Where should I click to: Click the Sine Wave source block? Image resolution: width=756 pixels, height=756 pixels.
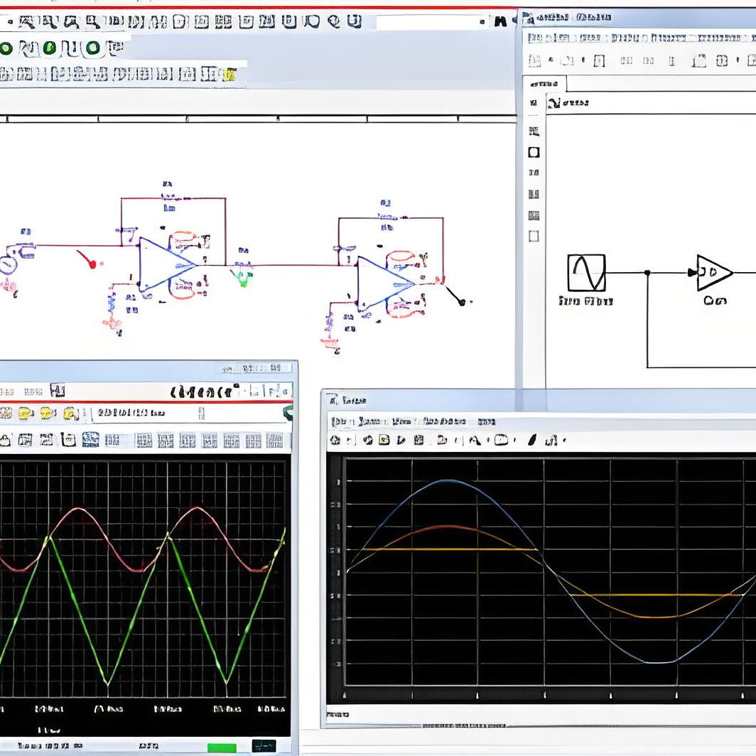coord(586,273)
